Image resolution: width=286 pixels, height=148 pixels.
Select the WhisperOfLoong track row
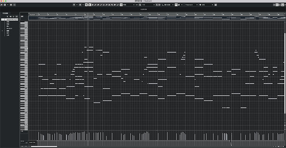tap(10, 19)
